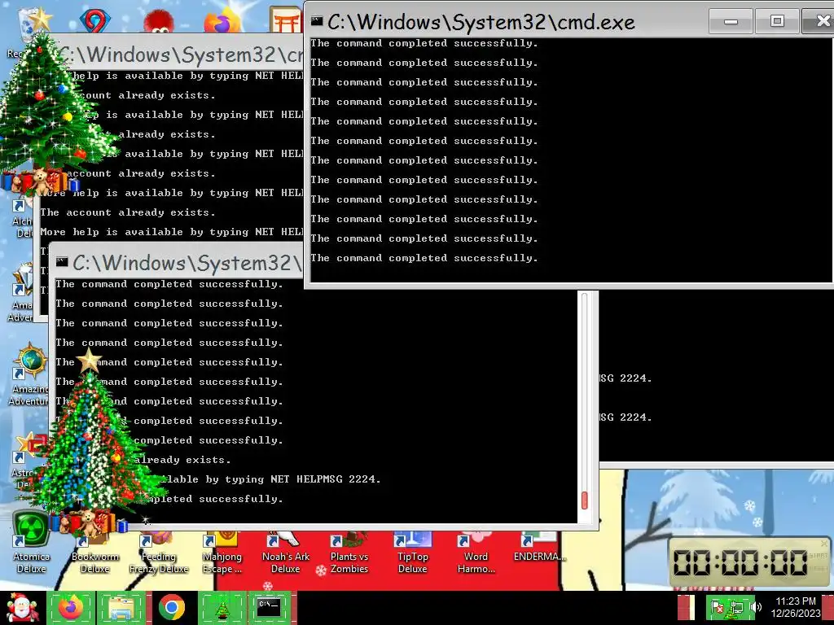Open the Plants vs Zombies shortcut
834x625 pixels.
coord(349,553)
